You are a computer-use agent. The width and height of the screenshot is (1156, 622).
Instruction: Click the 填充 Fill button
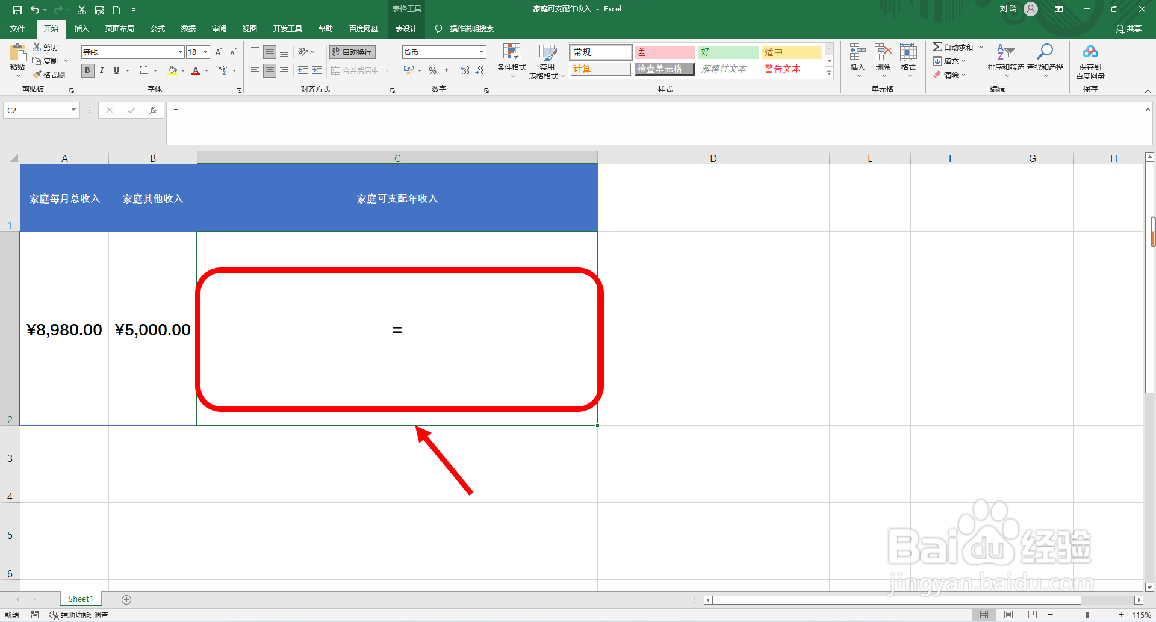coord(949,61)
